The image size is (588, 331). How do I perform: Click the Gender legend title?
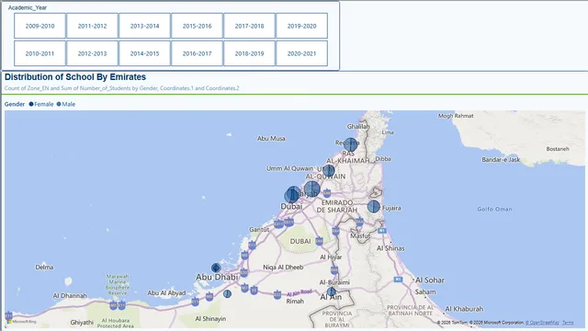click(x=15, y=104)
